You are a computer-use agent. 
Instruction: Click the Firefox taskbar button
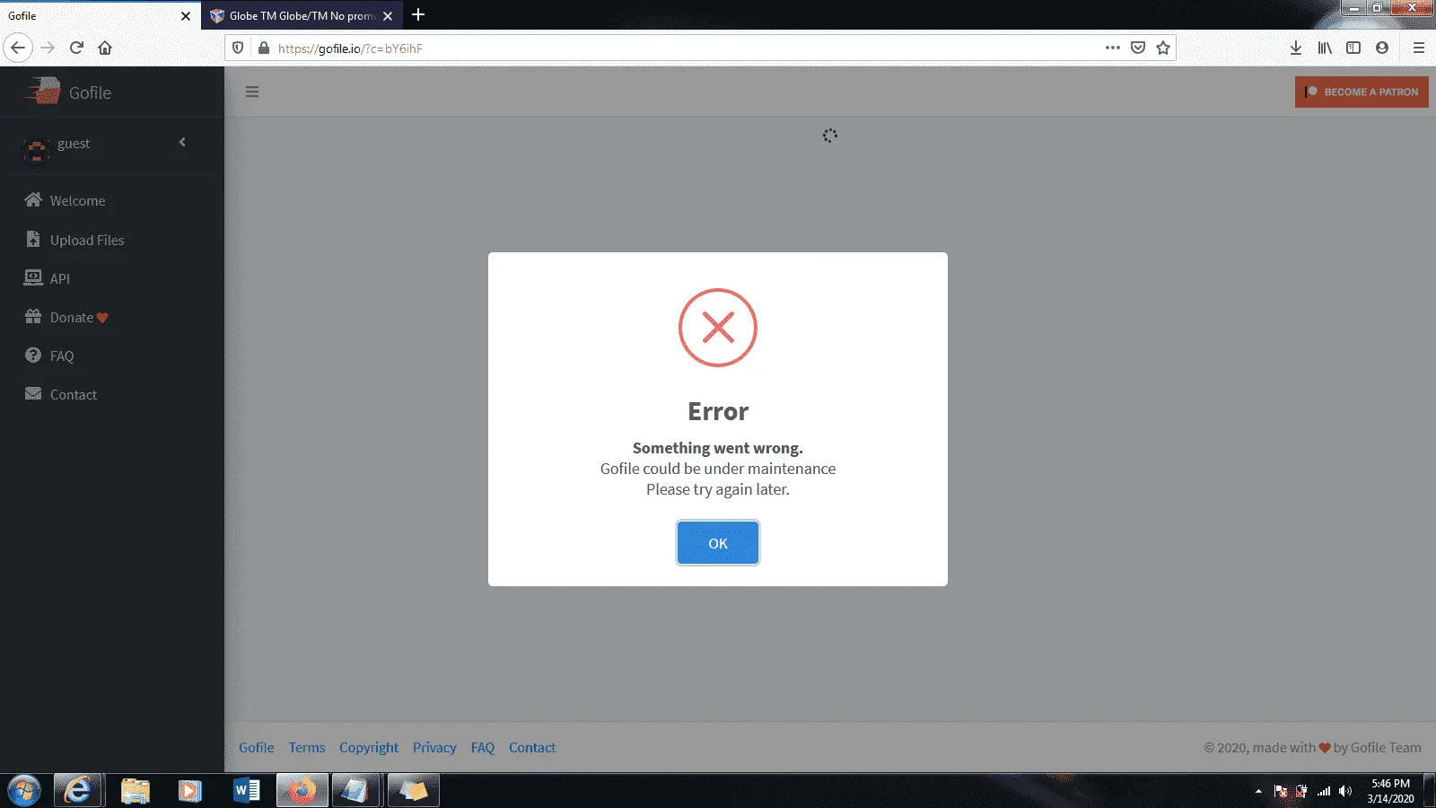point(302,791)
